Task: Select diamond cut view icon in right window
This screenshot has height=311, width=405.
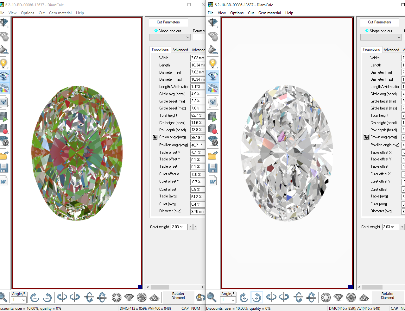Action: click(x=212, y=23)
